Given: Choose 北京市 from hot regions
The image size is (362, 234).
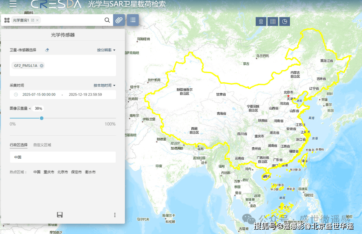Looking at the screenshot, I should click(x=63, y=172).
